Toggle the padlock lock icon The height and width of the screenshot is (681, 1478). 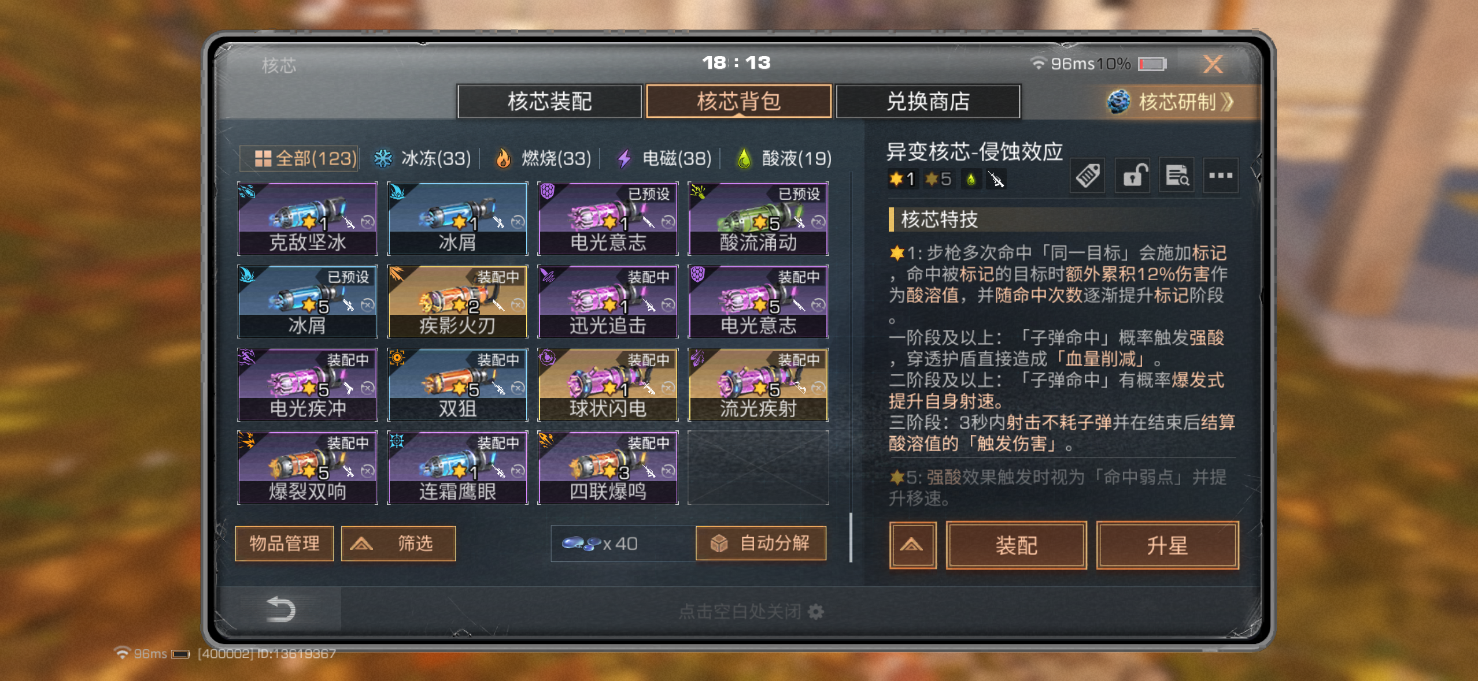[1132, 176]
